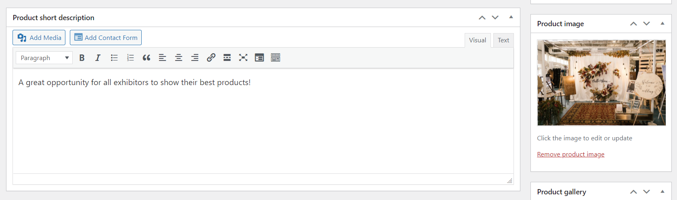Apply italic formatting

[98, 58]
